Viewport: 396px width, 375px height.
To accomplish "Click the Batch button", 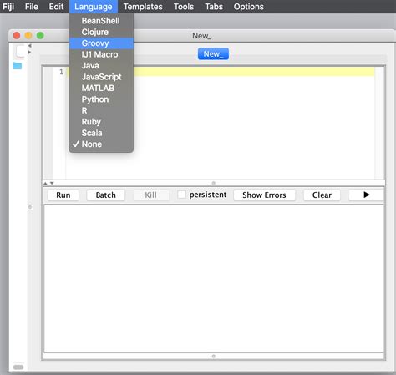I will pos(106,195).
